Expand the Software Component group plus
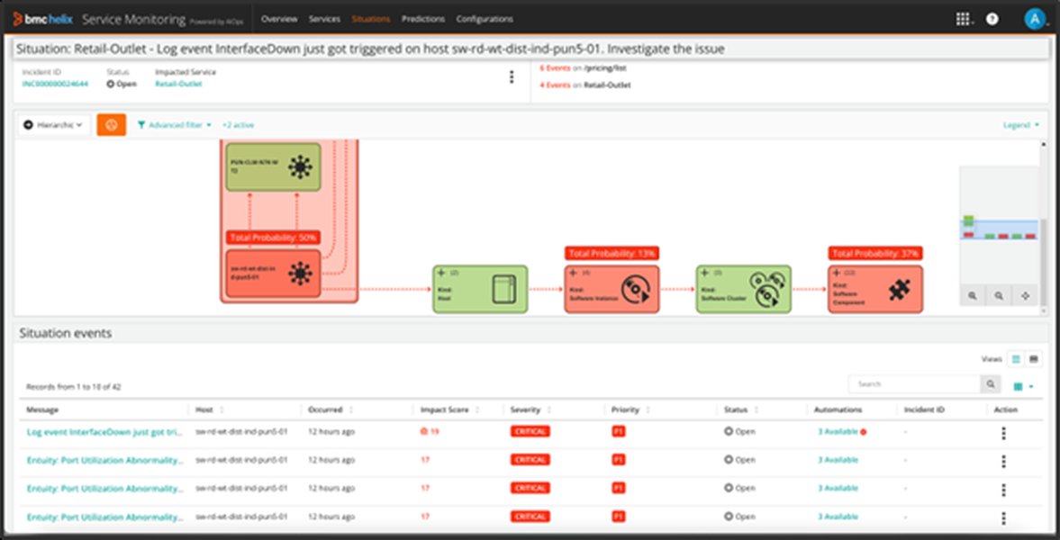This screenshot has width=1060, height=540. (838, 273)
